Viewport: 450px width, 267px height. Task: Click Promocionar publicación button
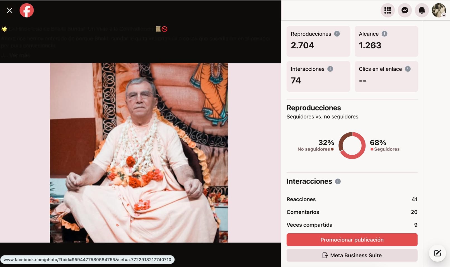coord(352,240)
